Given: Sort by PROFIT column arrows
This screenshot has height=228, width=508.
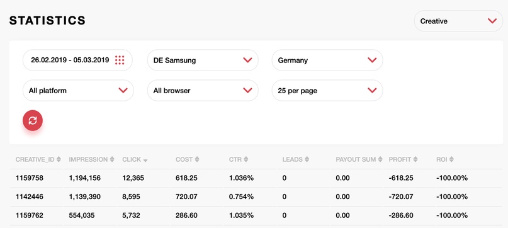Looking at the screenshot, I should tap(415, 159).
